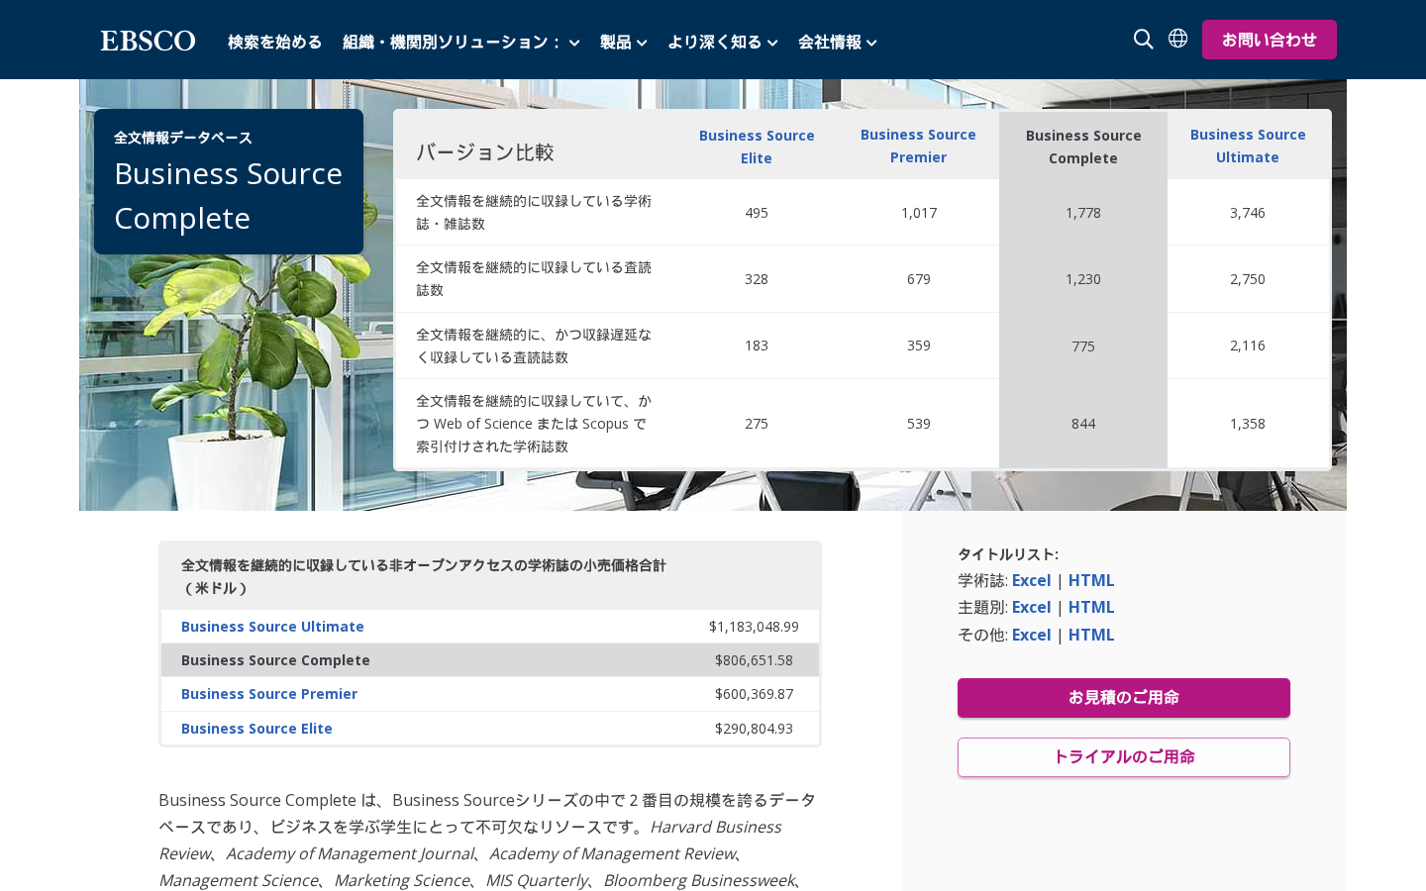Click the globe language selector icon

pos(1177,39)
